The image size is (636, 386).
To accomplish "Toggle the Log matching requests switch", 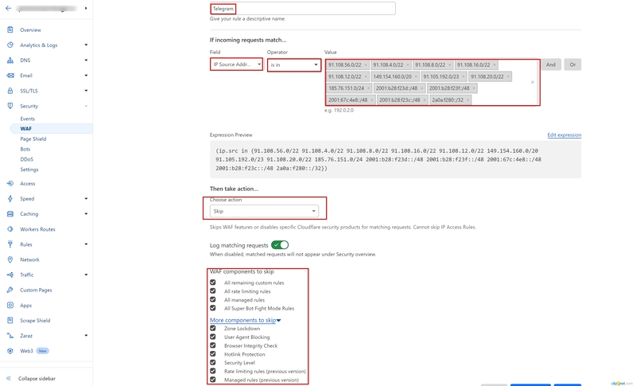I will coord(280,245).
